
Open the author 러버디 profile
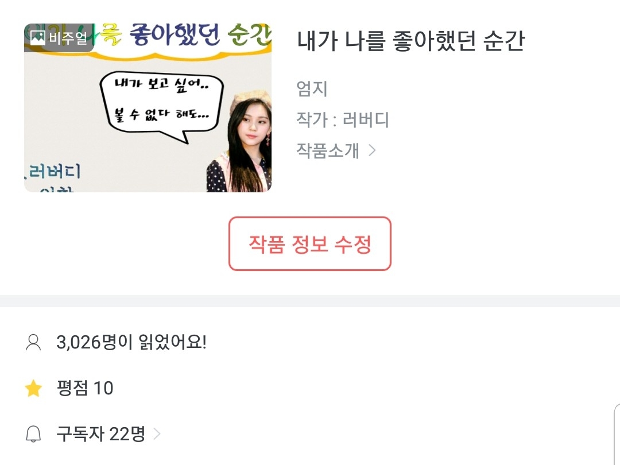pos(366,120)
